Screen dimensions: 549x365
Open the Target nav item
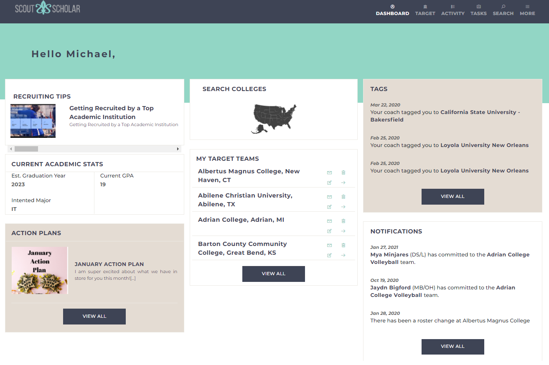(425, 10)
